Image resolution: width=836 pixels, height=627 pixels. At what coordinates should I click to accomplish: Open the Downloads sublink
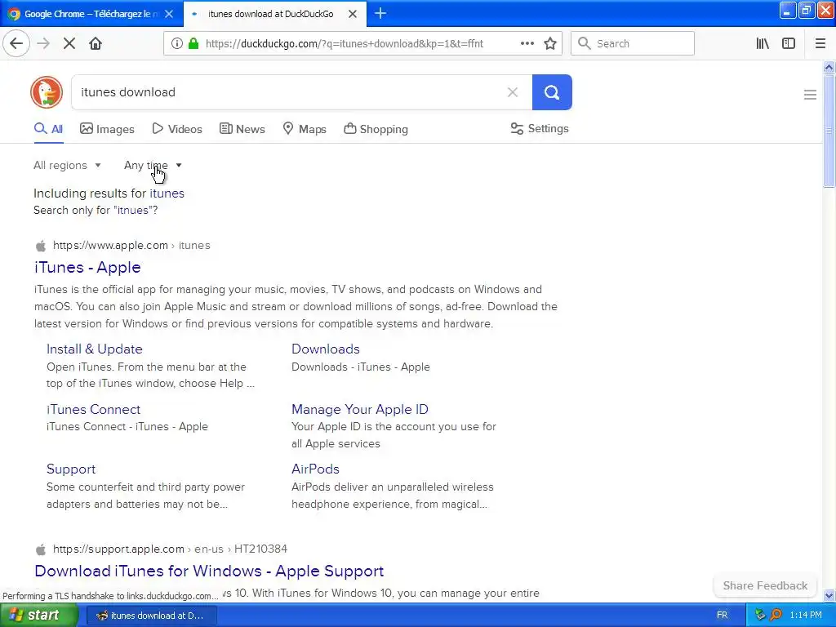pyautogui.click(x=326, y=349)
